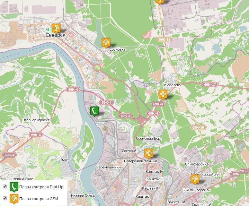Click the 69K-17 road shield
Screen dimensions: 249x206
(210, 85)
